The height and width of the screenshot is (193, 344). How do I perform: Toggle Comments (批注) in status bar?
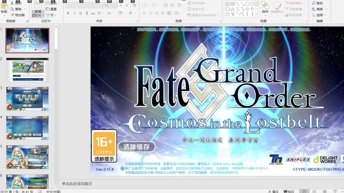pos(289,192)
